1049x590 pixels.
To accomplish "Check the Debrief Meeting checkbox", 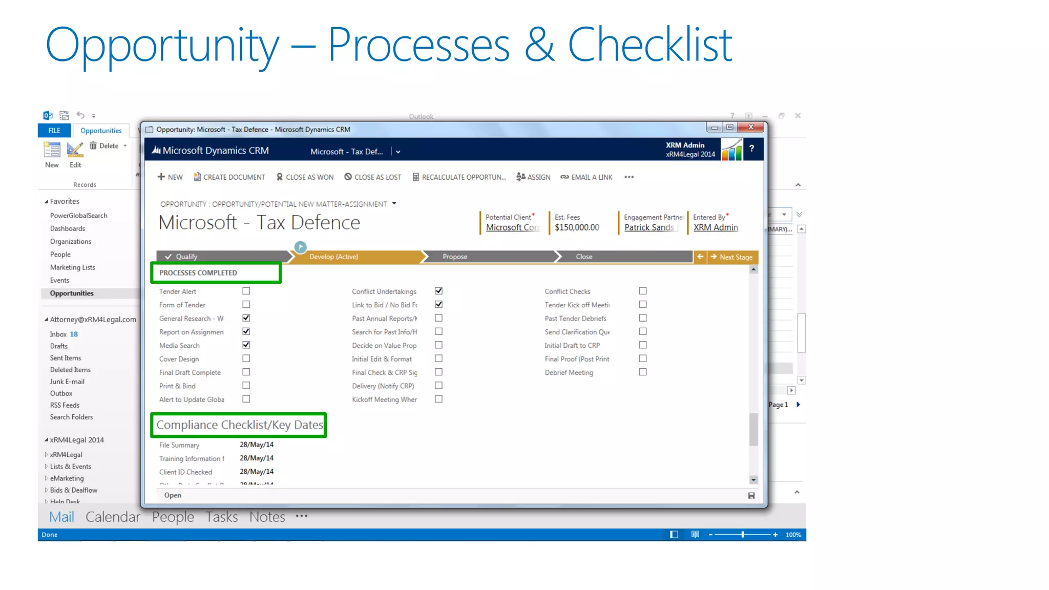I will (643, 372).
